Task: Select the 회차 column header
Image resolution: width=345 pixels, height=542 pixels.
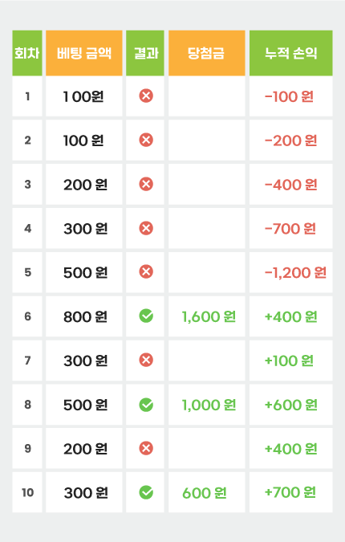Action: click(27, 53)
